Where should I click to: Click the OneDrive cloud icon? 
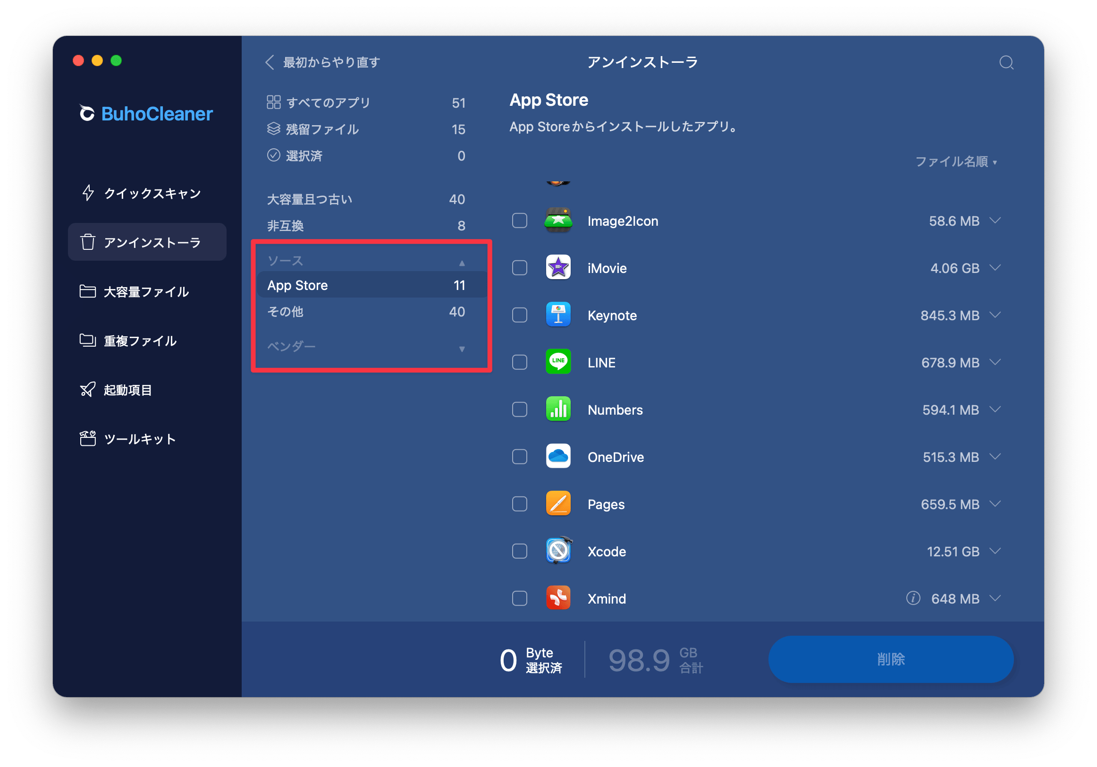558,456
